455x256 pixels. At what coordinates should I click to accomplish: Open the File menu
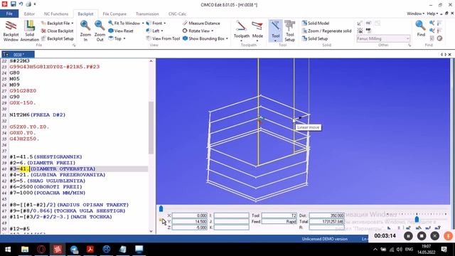[9, 14]
